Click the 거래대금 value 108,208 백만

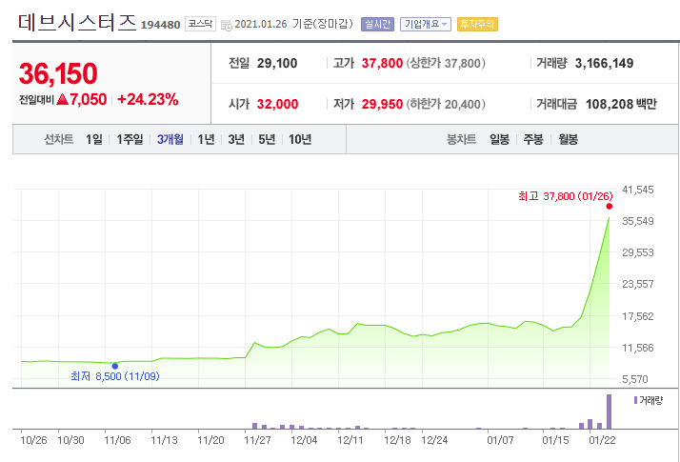621,104
